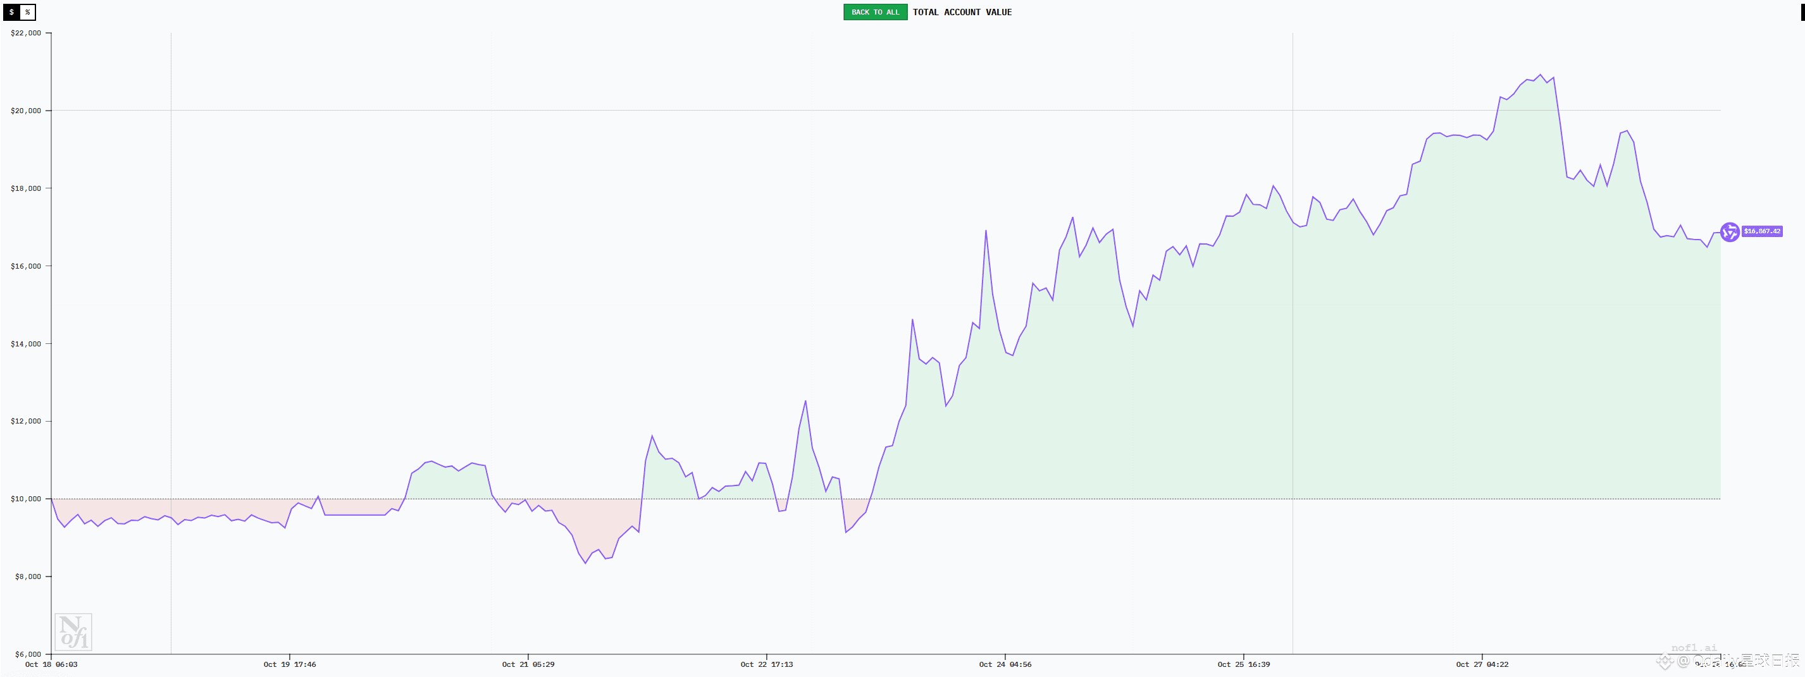The height and width of the screenshot is (677, 1805).
Task: Click the Oct 25 16:39 axis tick label
Action: click(1243, 664)
